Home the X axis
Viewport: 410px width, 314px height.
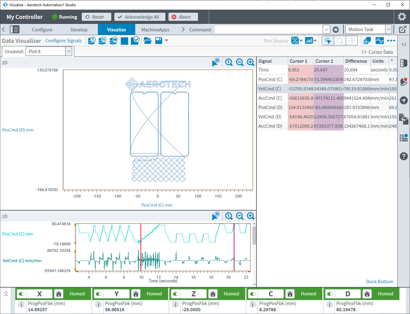pyautogui.click(x=59, y=294)
